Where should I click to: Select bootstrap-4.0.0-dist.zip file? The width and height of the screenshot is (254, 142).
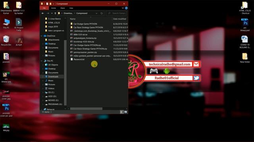[x=84, y=41]
